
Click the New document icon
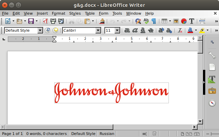pyautogui.click(x=8, y=21)
